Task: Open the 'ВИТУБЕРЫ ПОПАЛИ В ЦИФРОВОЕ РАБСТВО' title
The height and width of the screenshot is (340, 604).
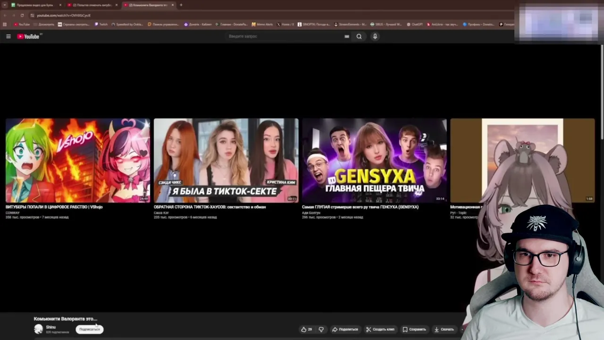Action: (x=54, y=207)
